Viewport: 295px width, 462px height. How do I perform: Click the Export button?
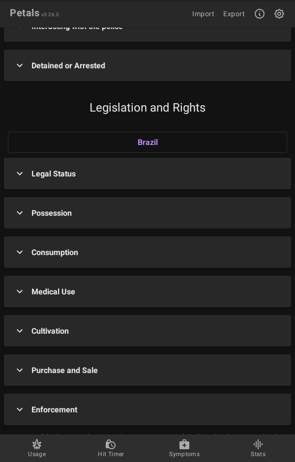pos(234,14)
